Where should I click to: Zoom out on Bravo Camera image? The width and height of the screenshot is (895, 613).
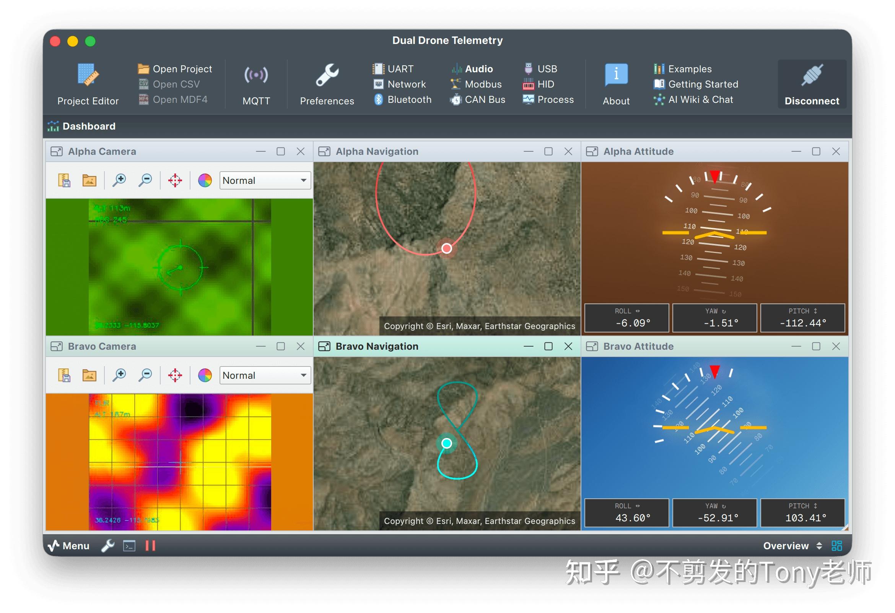(145, 375)
